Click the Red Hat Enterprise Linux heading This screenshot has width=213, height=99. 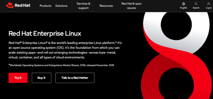tap(45, 33)
